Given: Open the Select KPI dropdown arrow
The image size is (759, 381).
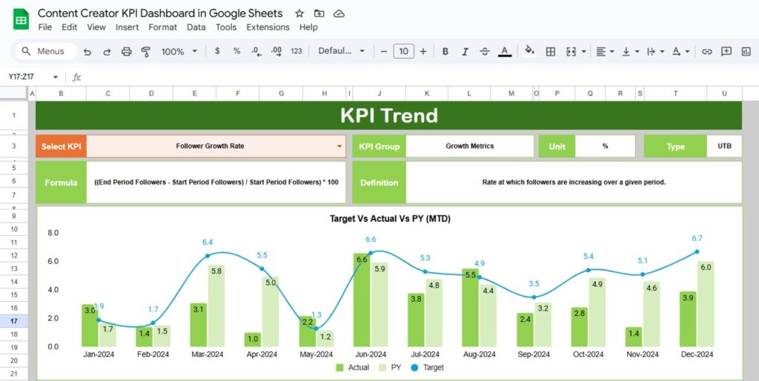Looking at the screenshot, I should click(x=339, y=146).
